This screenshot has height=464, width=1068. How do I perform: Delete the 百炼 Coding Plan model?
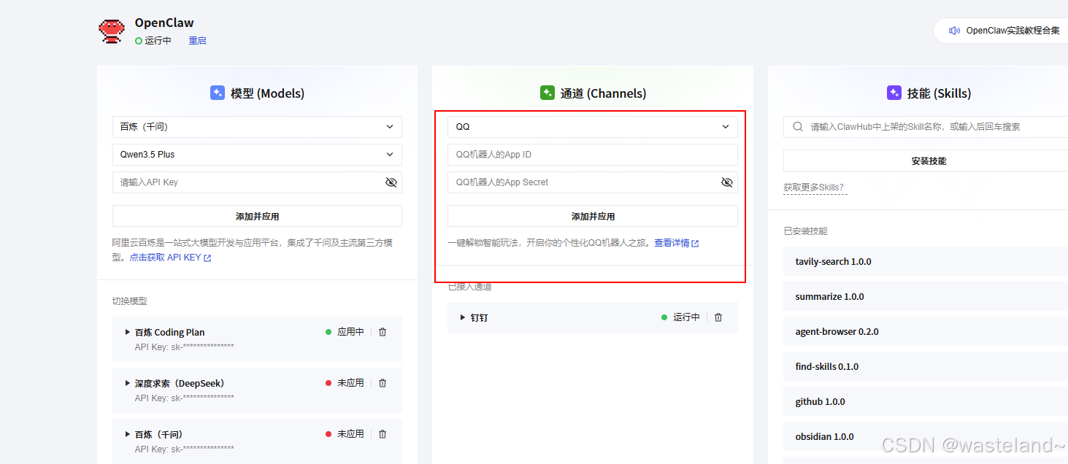[x=383, y=331]
